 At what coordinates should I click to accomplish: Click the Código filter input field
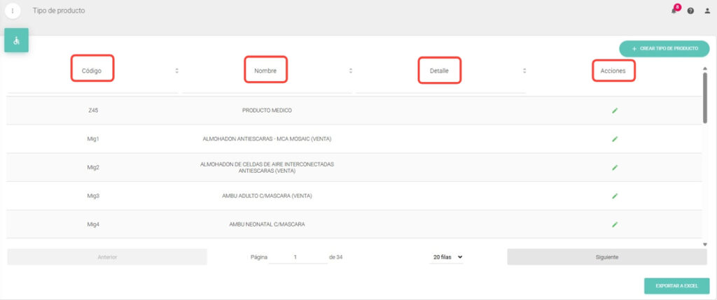[x=92, y=87]
